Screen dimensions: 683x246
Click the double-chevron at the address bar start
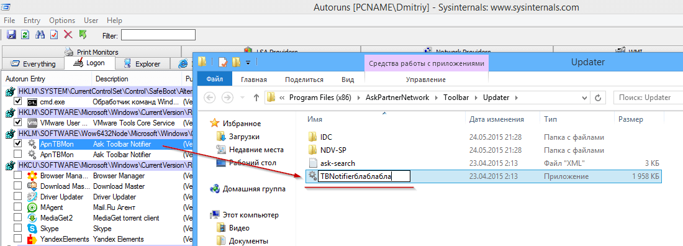click(282, 98)
